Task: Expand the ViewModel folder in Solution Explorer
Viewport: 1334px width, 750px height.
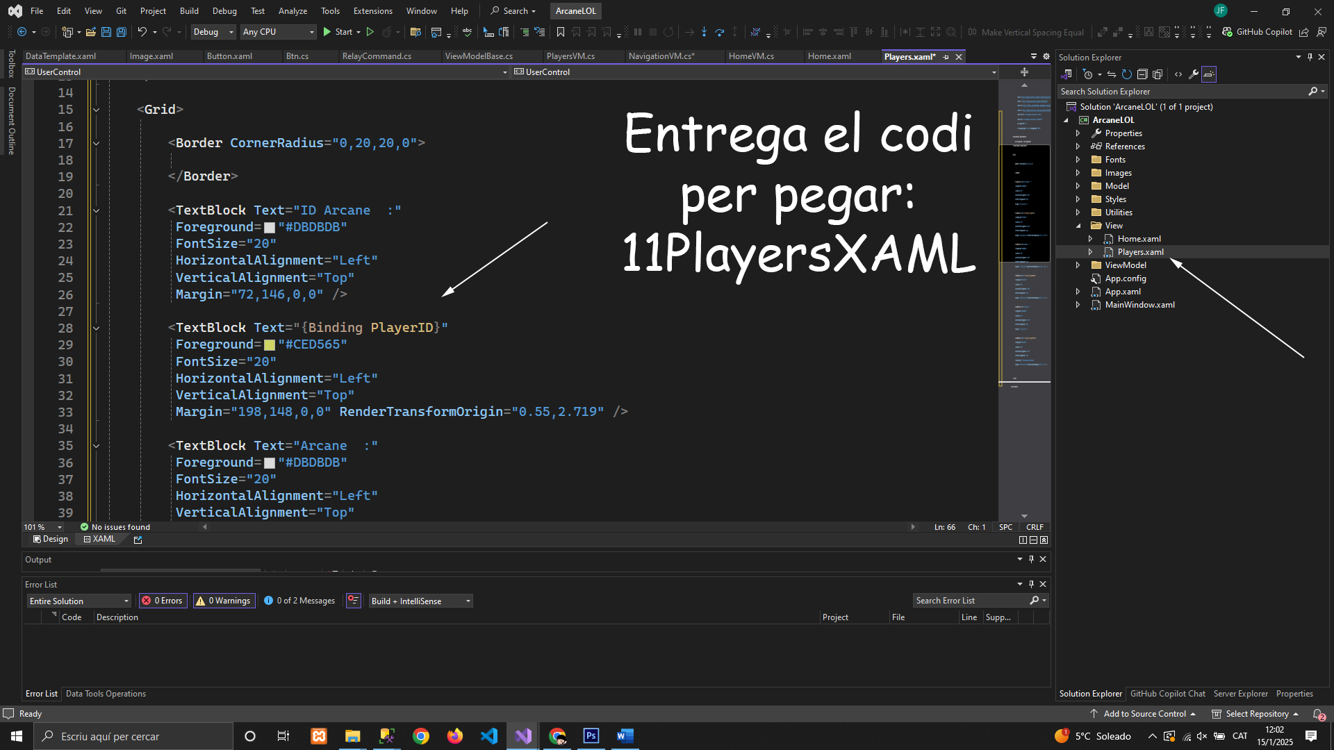Action: click(x=1078, y=265)
